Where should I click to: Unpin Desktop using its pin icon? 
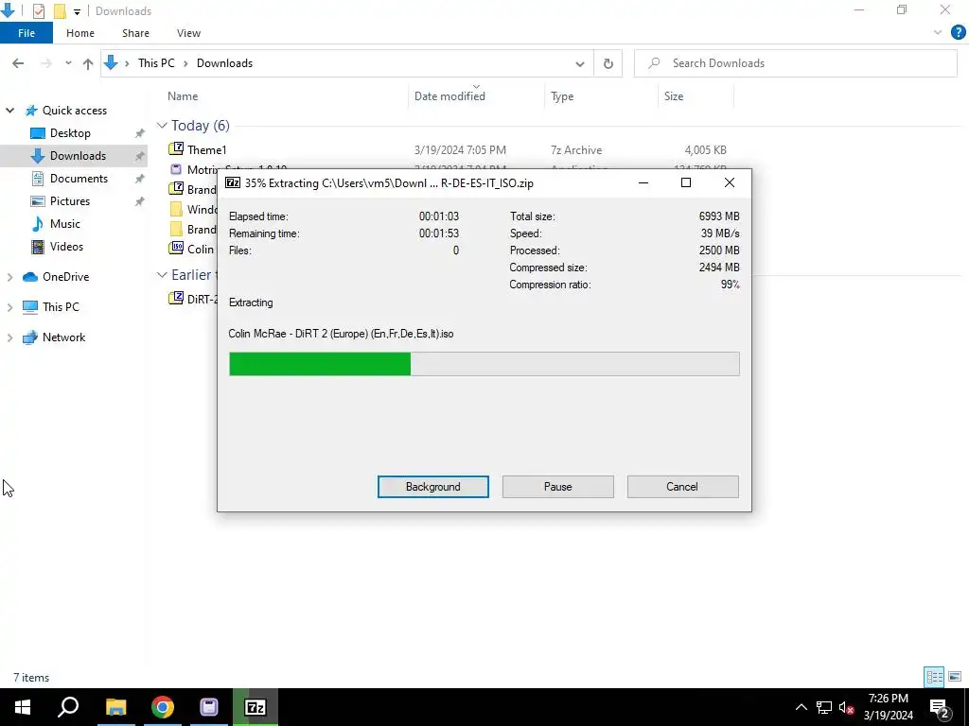pyautogui.click(x=140, y=133)
